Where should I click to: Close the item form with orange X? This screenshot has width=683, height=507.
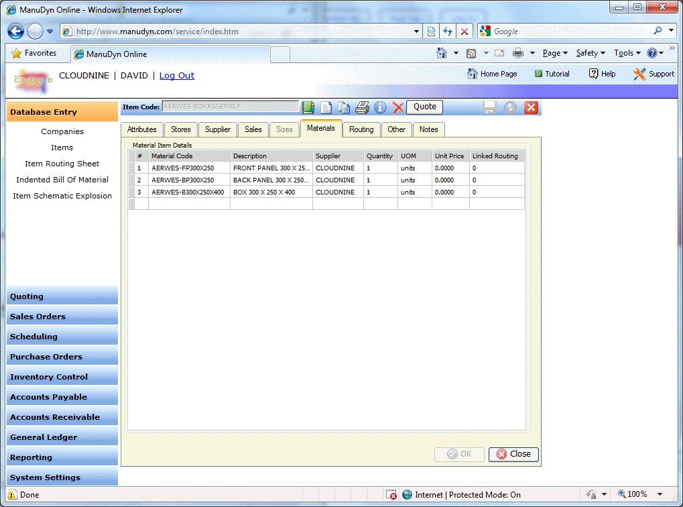click(531, 107)
